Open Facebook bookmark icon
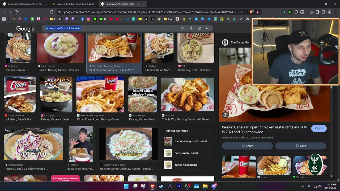 pos(82,19)
